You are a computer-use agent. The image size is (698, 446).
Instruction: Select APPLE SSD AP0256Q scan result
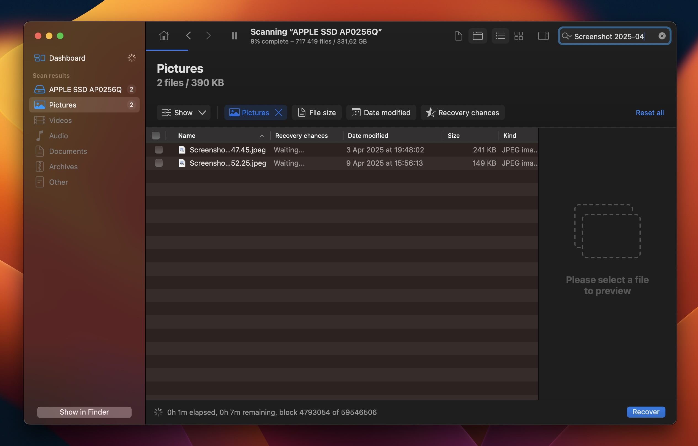point(84,89)
